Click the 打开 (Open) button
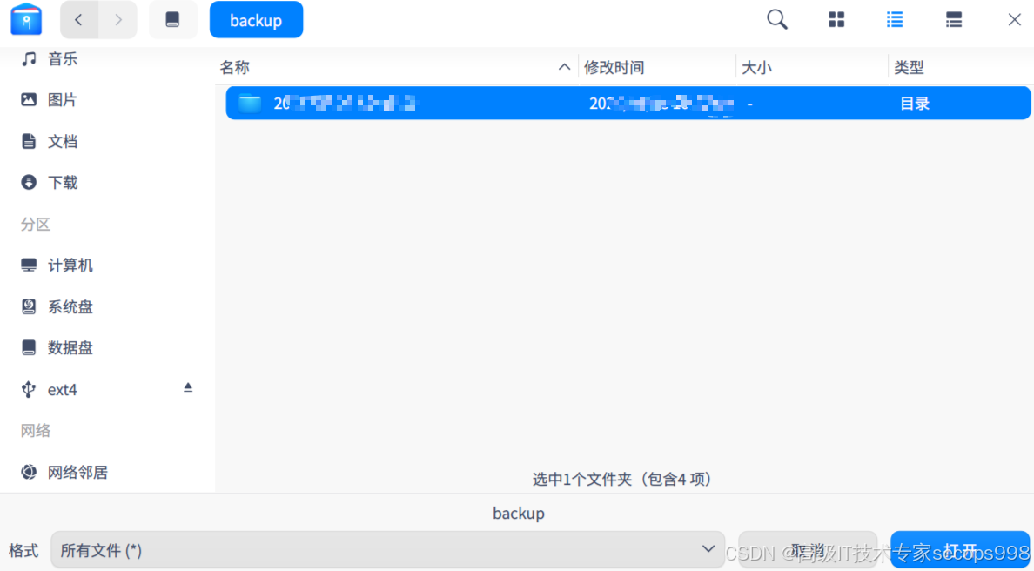The height and width of the screenshot is (571, 1034). pyautogui.click(x=960, y=549)
